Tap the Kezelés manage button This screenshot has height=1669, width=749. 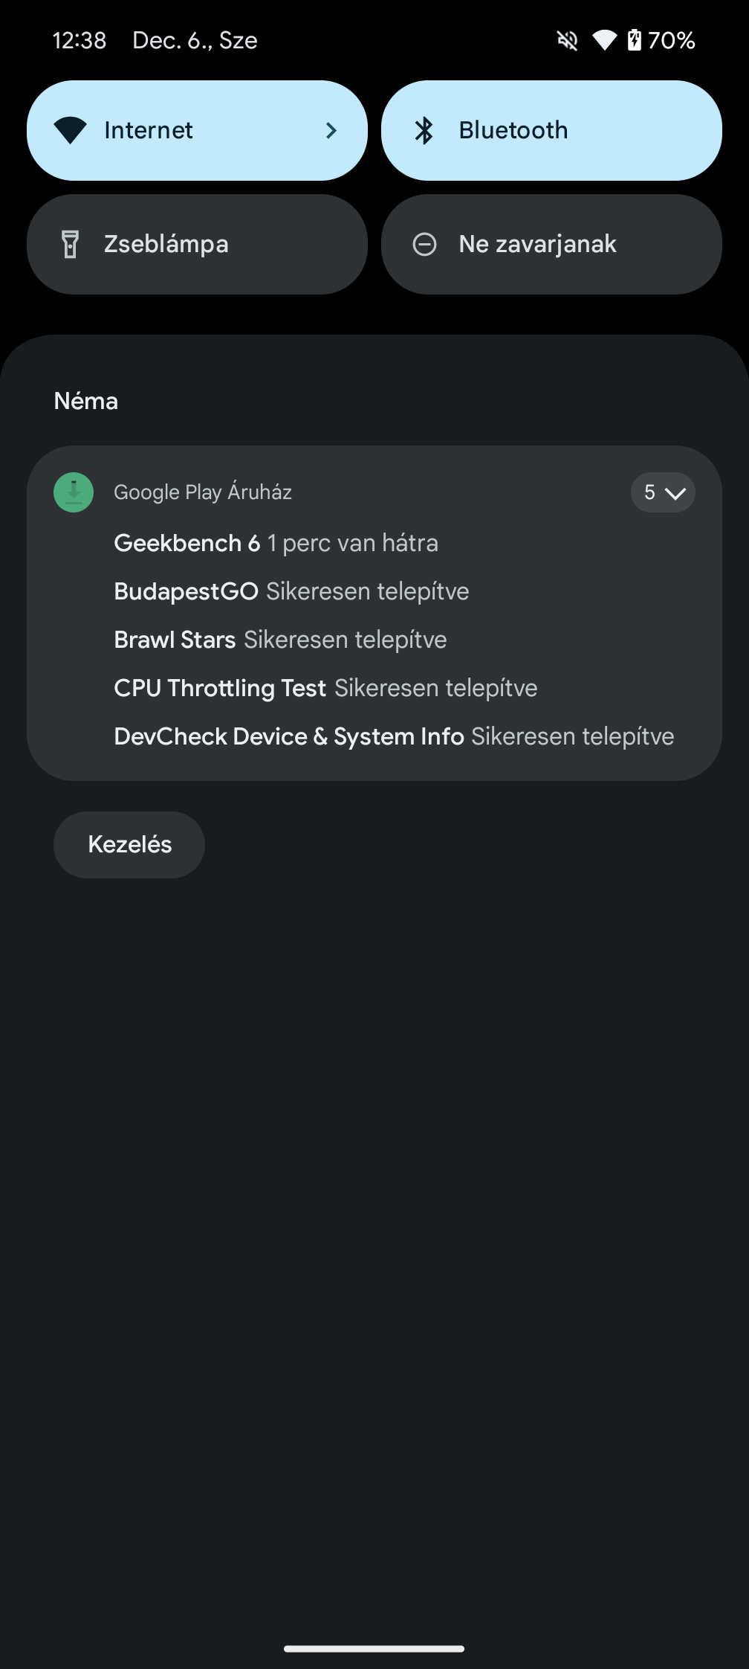click(129, 845)
